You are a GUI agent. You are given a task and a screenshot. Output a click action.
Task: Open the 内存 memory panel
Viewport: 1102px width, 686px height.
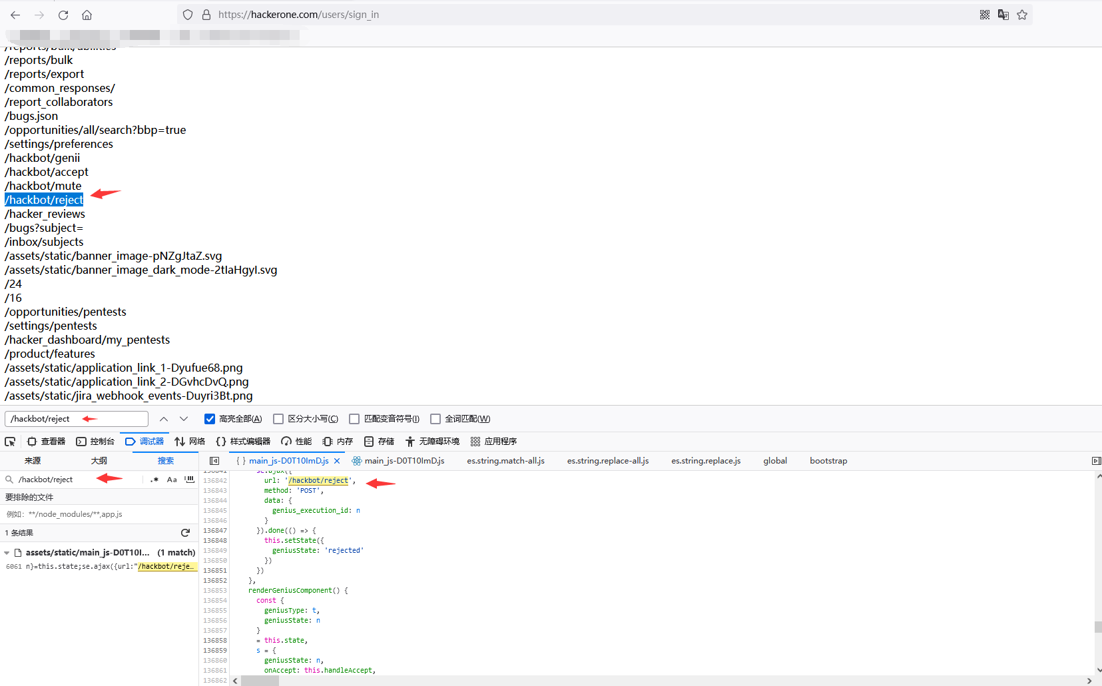pyautogui.click(x=338, y=442)
